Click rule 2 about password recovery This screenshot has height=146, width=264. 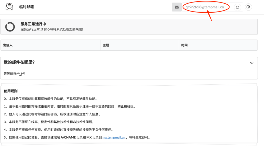point(52,114)
